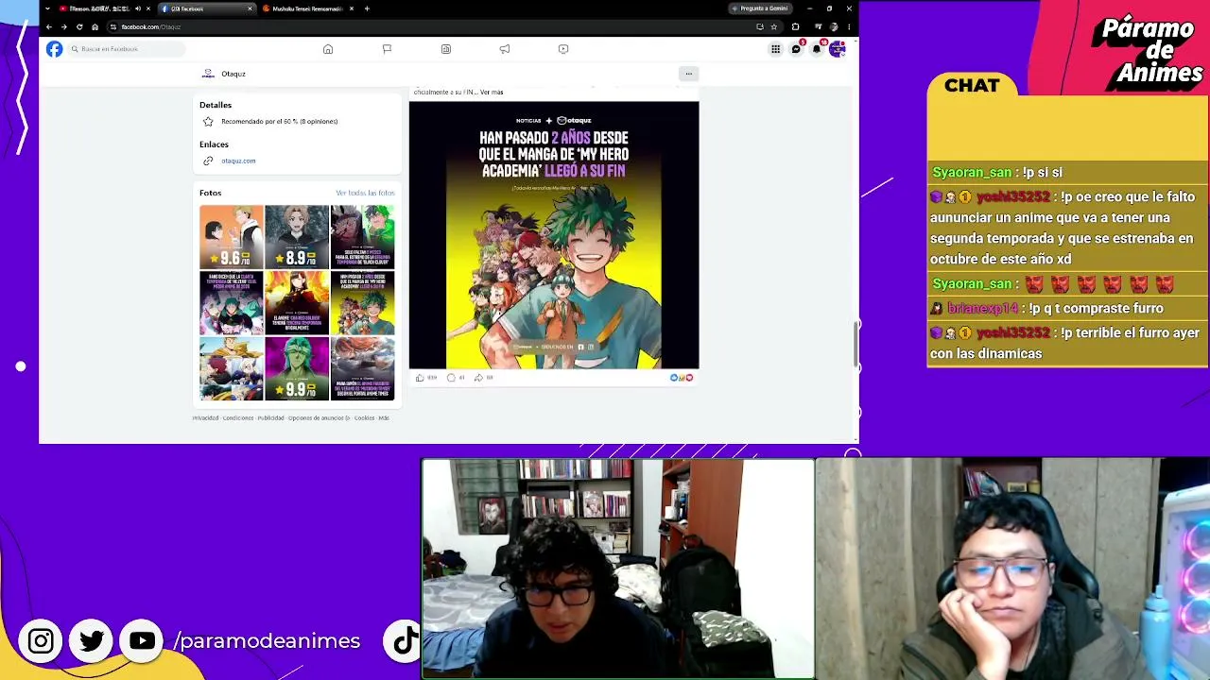Open the 9.6/10 rating photo thumbnail
This screenshot has width=1210, height=680.
point(232,237)
